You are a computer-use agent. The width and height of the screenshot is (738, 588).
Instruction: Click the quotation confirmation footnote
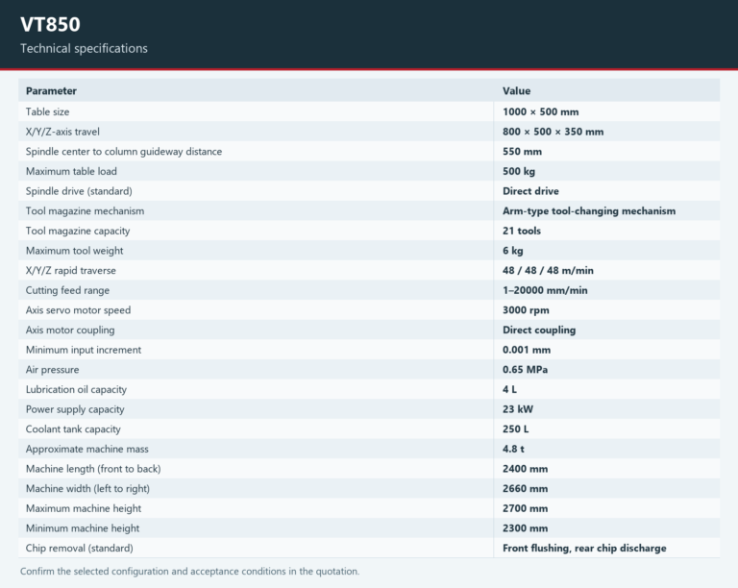coord(189,571)
